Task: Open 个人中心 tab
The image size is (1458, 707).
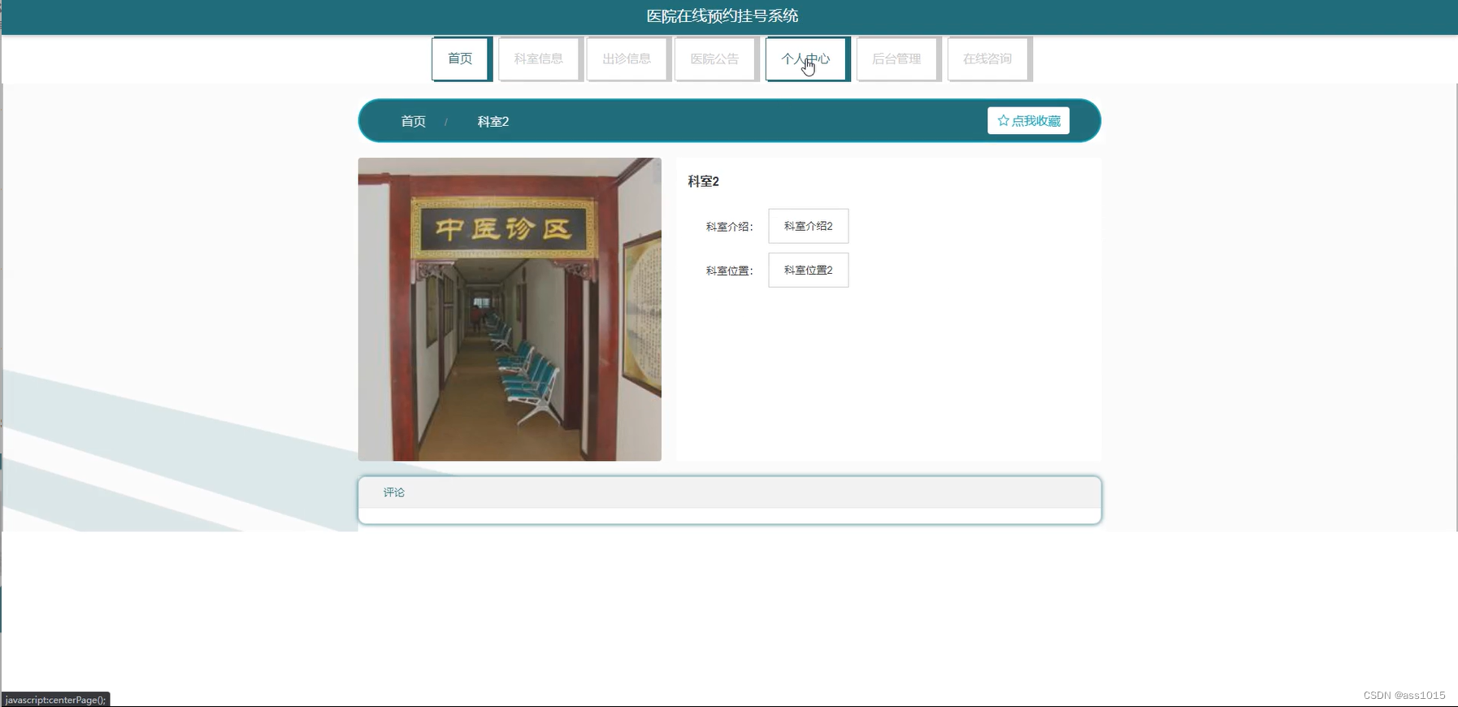Action: pos(807,59)
